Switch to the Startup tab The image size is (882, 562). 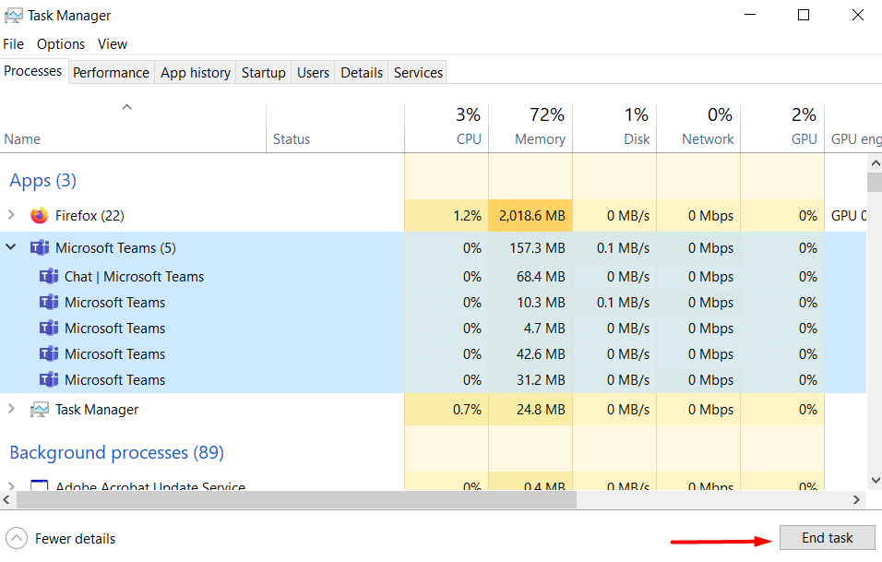pyautogui.click(x=264, y=73)
